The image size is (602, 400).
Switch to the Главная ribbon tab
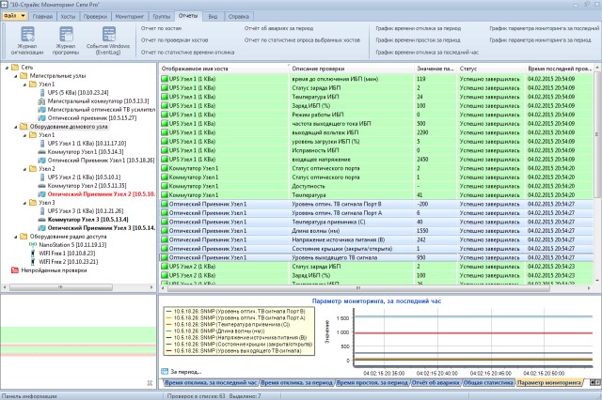(x=42, y=17)
